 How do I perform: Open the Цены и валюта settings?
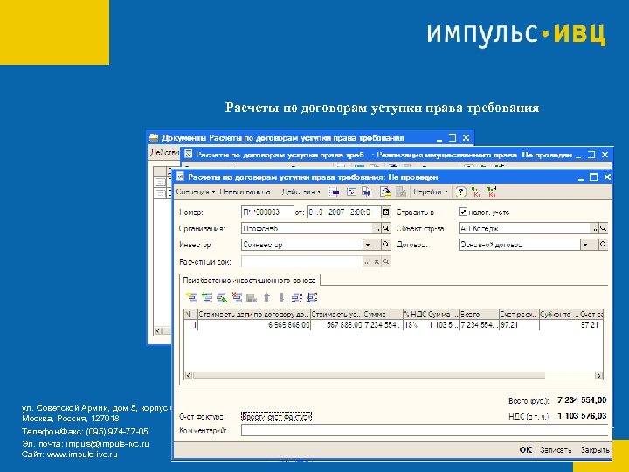click(245, 191)
